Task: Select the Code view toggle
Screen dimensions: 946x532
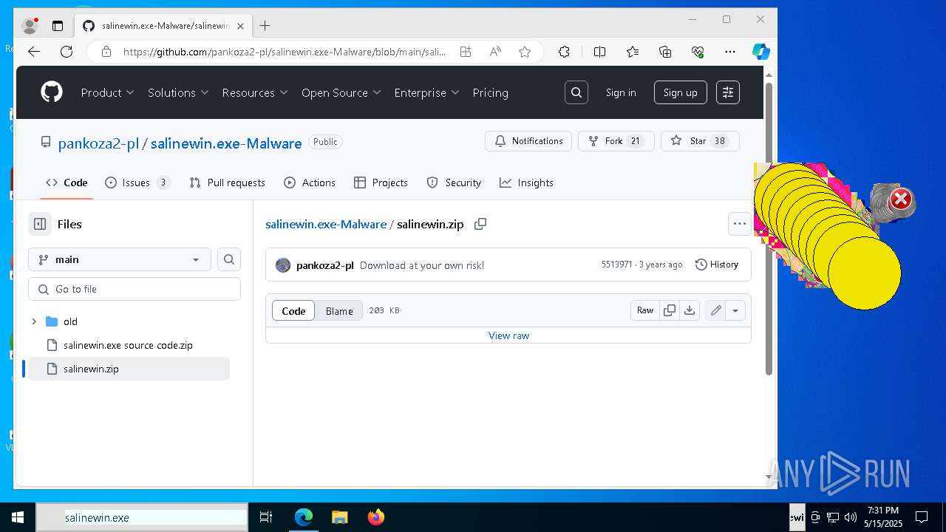Action: point(293,311)
